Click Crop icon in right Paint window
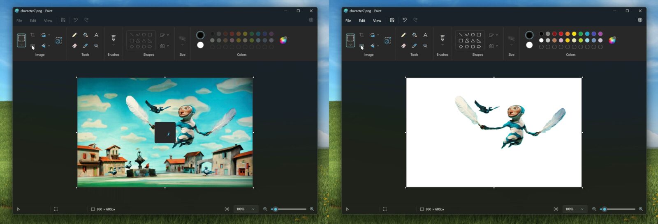658x224 pixels. pos(361,35)
